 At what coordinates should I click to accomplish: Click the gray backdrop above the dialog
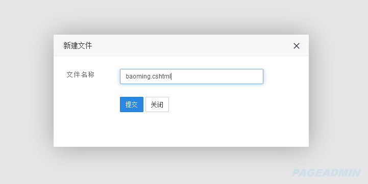click(x=181, y=16)
